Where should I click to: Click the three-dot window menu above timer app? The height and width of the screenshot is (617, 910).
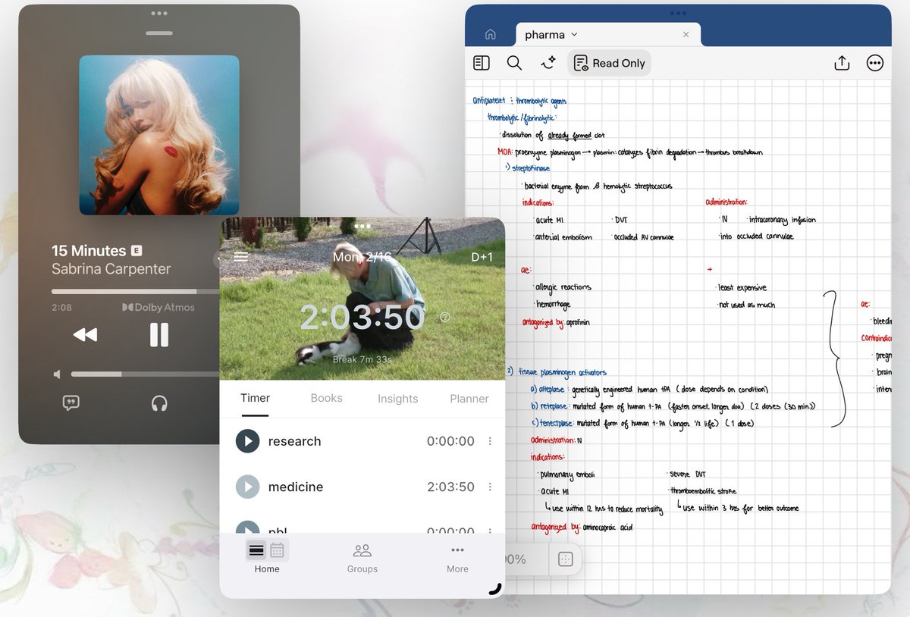coord(362,226)
